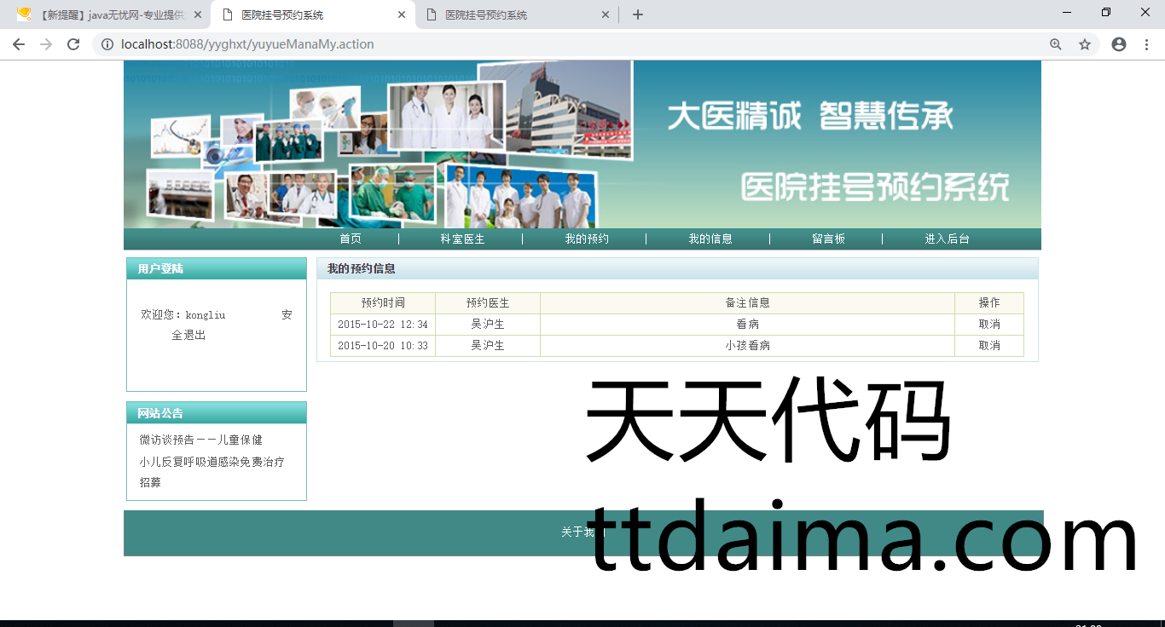
Task: Open announcement 微访谈预告－－儿童保健
Action: [x=201, y=440]
